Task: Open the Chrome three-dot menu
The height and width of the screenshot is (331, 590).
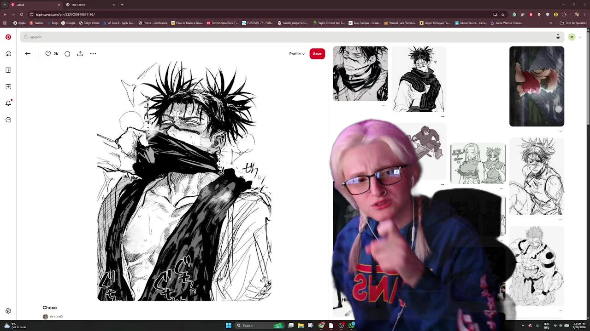Action: 585,14
